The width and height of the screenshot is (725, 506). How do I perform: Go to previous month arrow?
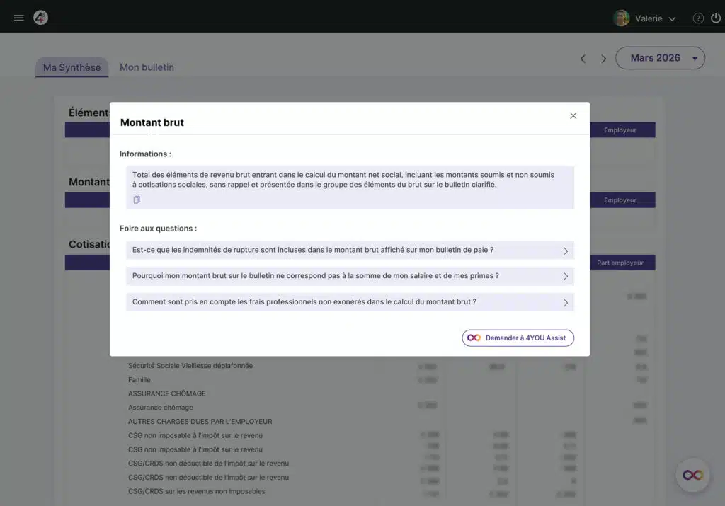tap(583, 59)
